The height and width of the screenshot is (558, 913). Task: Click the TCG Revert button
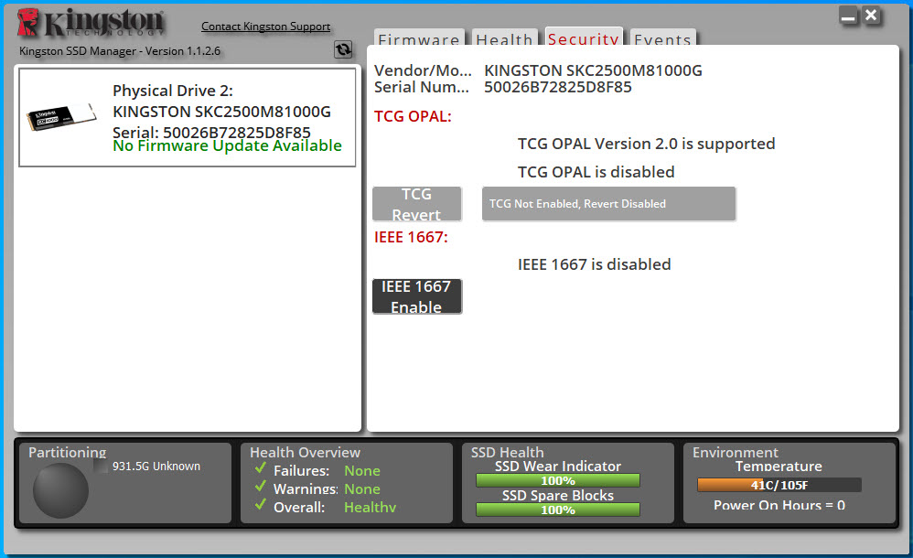coord(417,204)
